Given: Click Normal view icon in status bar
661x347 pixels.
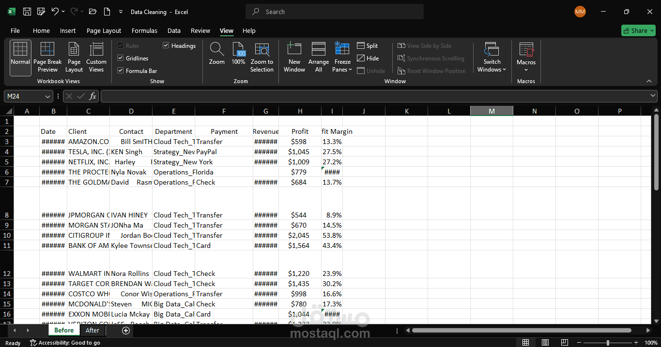Looking at the screenshot, I should 525,343.
